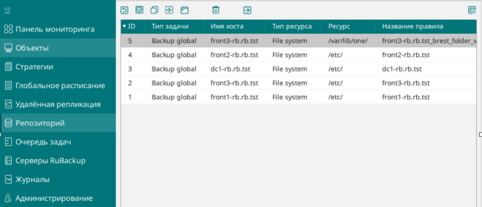Open table column settings icon
This screenshot has width=482, height=207.
point(472,10)
